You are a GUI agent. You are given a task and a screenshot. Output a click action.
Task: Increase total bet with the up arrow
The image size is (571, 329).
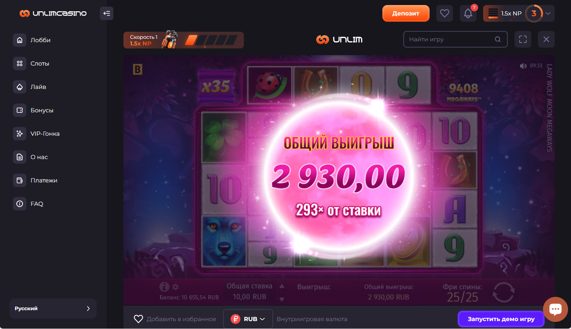[x=282, y=286]
